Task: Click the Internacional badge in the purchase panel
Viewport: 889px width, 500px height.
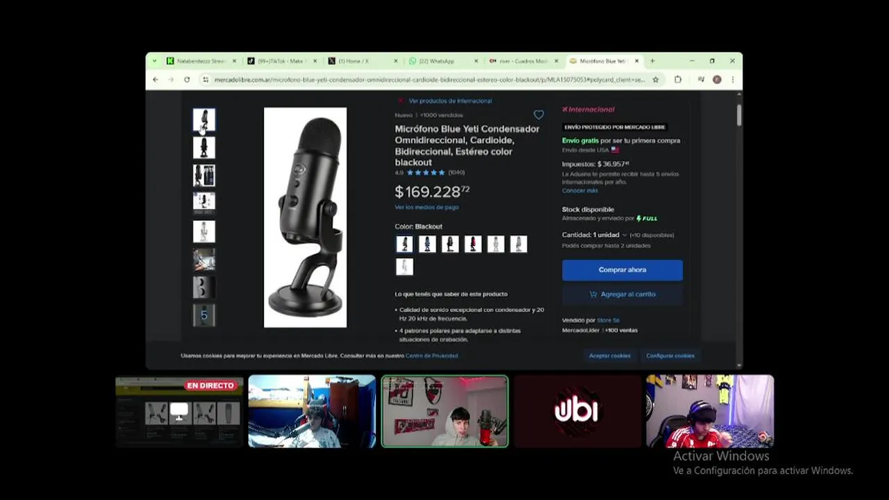Action: (588, 109)
